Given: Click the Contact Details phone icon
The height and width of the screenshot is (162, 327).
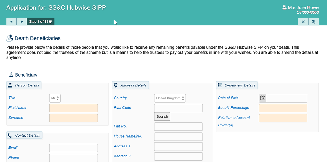Looking at the screenshot, I should tap(10, 135).
